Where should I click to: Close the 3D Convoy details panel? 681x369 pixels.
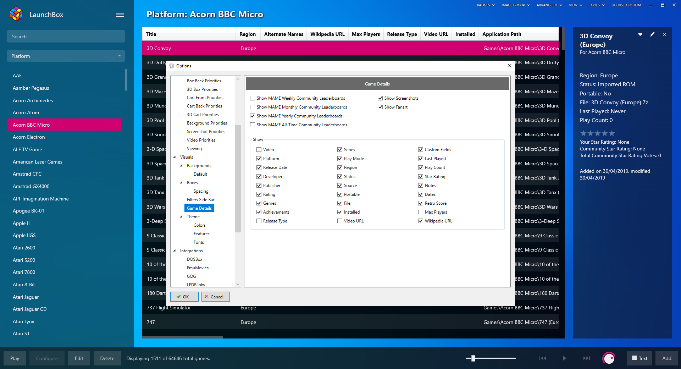664,34
